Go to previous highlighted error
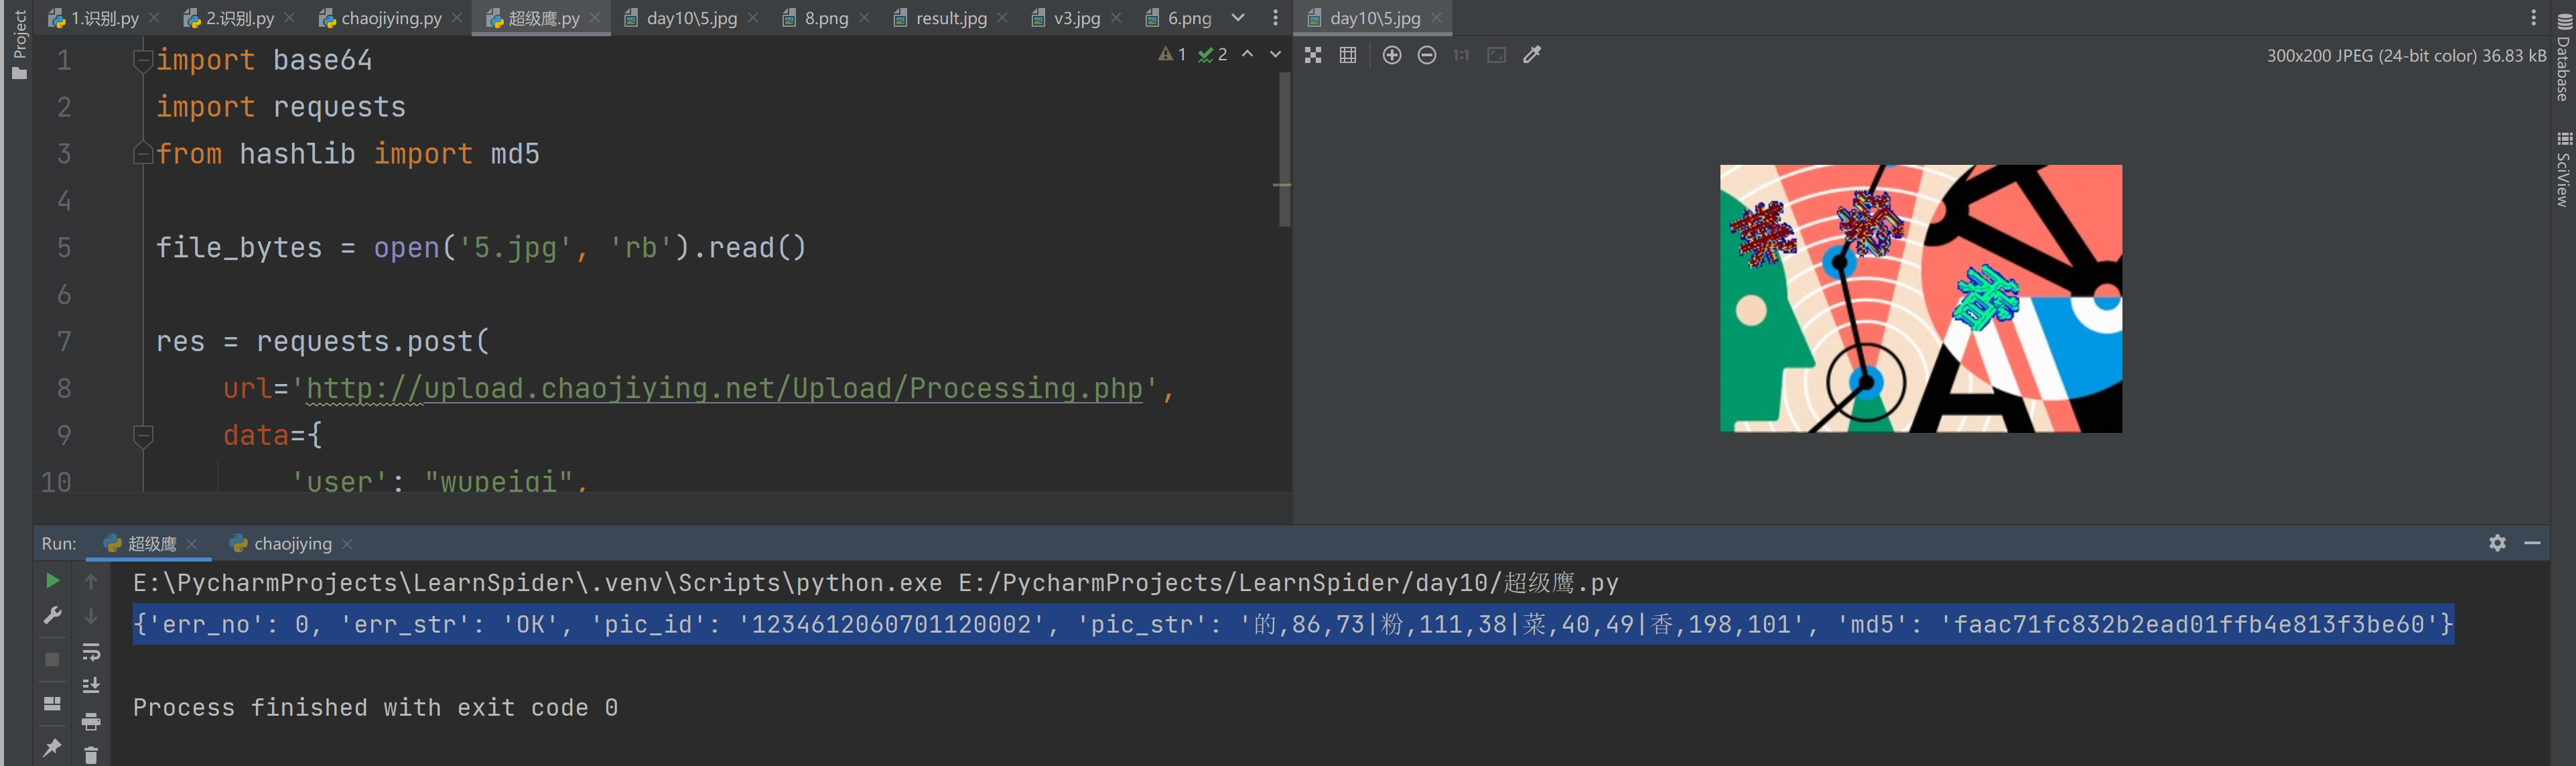 pyautogui.click(x=1247, y=54)
